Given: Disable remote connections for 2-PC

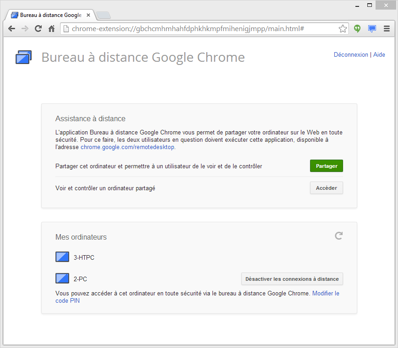Looking at the screenshot, I should (x=292, y=279).
